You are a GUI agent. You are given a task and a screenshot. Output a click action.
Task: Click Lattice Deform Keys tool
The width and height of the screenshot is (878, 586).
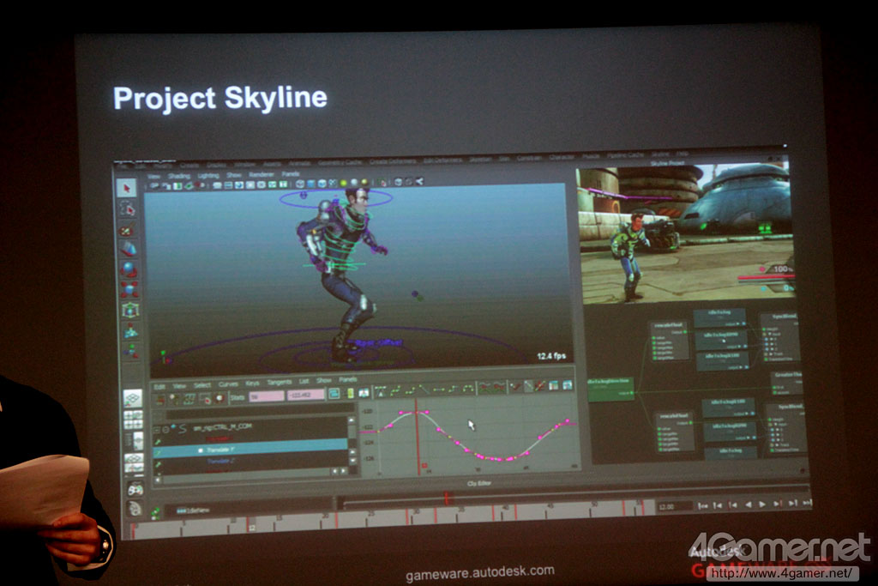(189, 398)
